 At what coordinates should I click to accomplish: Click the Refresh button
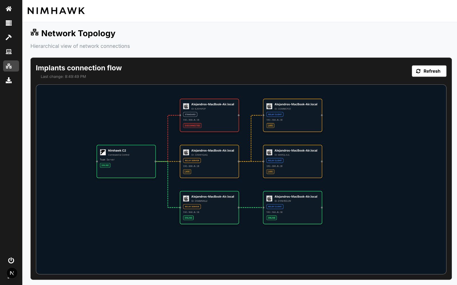[429, 71]
